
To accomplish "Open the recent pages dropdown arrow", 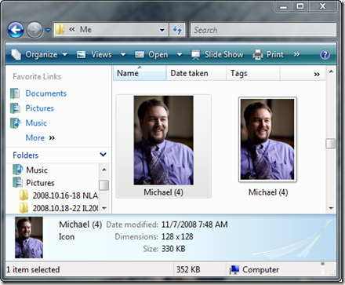I will [48, 30].
